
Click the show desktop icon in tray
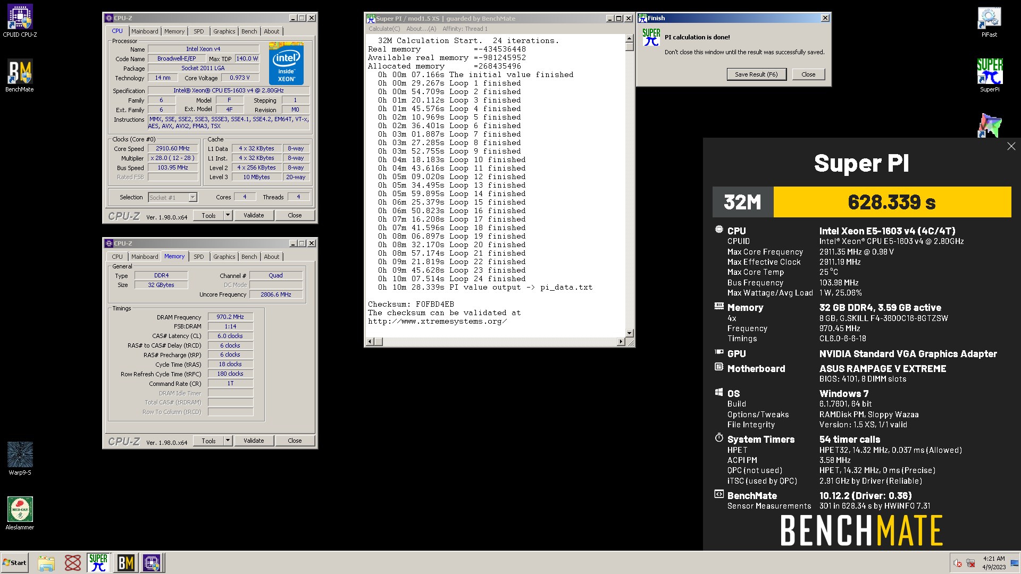(x=1015, y=563)
